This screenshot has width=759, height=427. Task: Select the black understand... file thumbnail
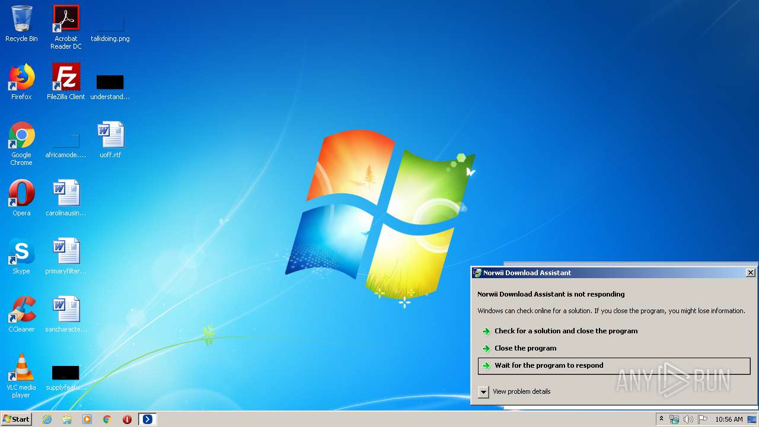(110, 86)
